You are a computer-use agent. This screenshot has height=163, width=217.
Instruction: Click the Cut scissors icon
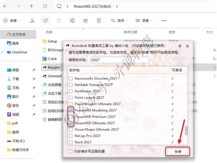tap(32, 21)
